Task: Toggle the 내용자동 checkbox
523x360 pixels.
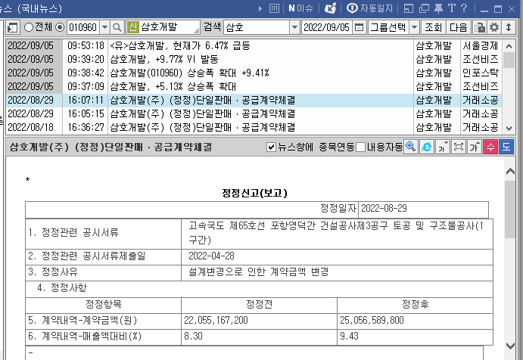Action: tap(360, 147)
